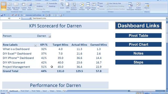Go to first sheet navigation arrow

[x=1, y=91]
